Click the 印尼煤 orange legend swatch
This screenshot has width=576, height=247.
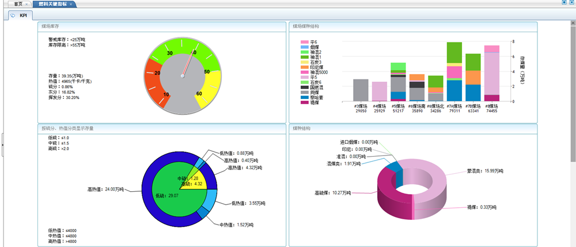tap(305, 67)
